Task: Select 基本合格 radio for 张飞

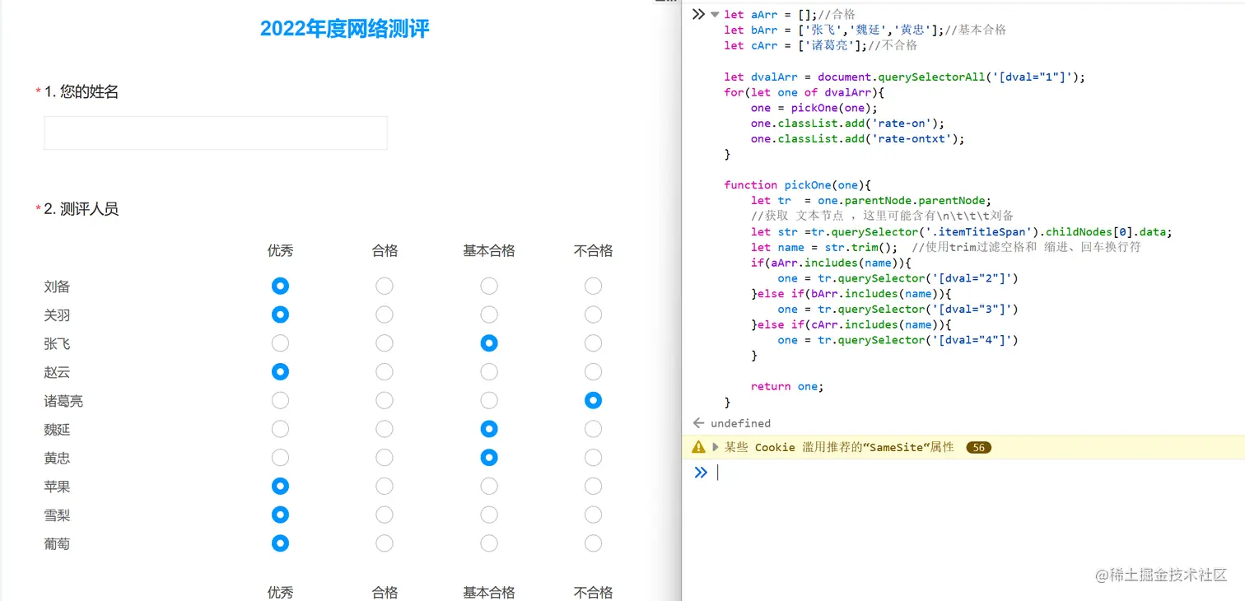Action: click(489, 343)
